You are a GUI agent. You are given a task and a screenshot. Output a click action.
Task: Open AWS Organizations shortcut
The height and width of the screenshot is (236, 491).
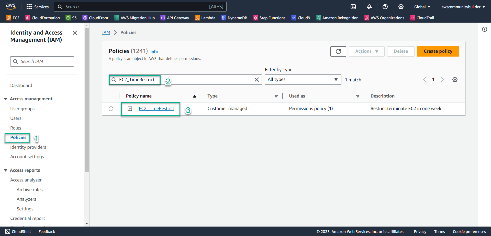coord(384,18)
